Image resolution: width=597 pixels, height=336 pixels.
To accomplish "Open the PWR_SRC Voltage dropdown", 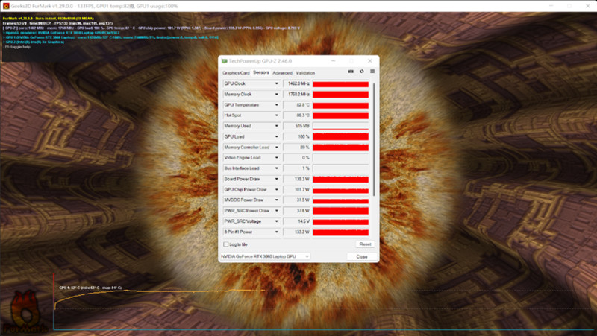I will (x=276, y=221).
